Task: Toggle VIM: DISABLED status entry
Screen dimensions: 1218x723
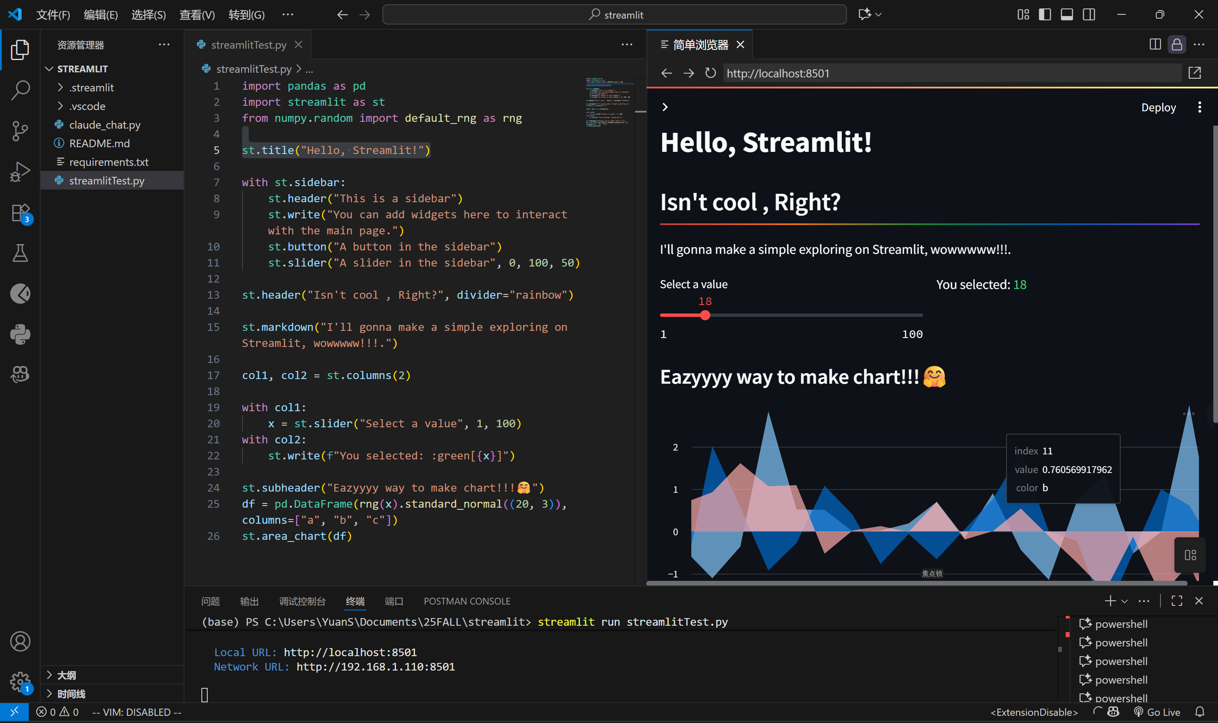Action: (x=137, y=712)
